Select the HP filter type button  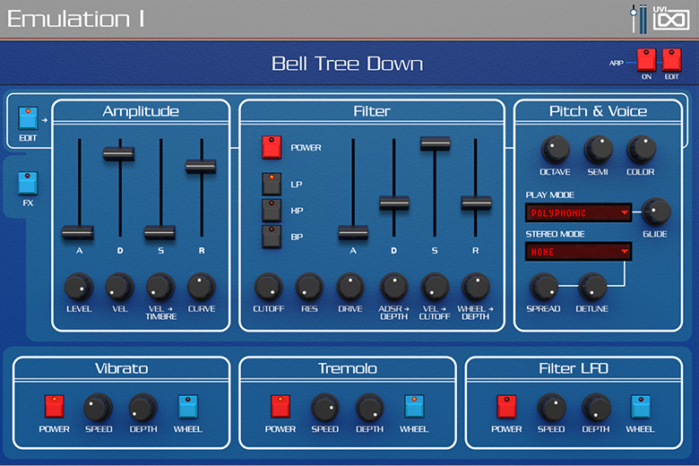[x=272, y=210]
